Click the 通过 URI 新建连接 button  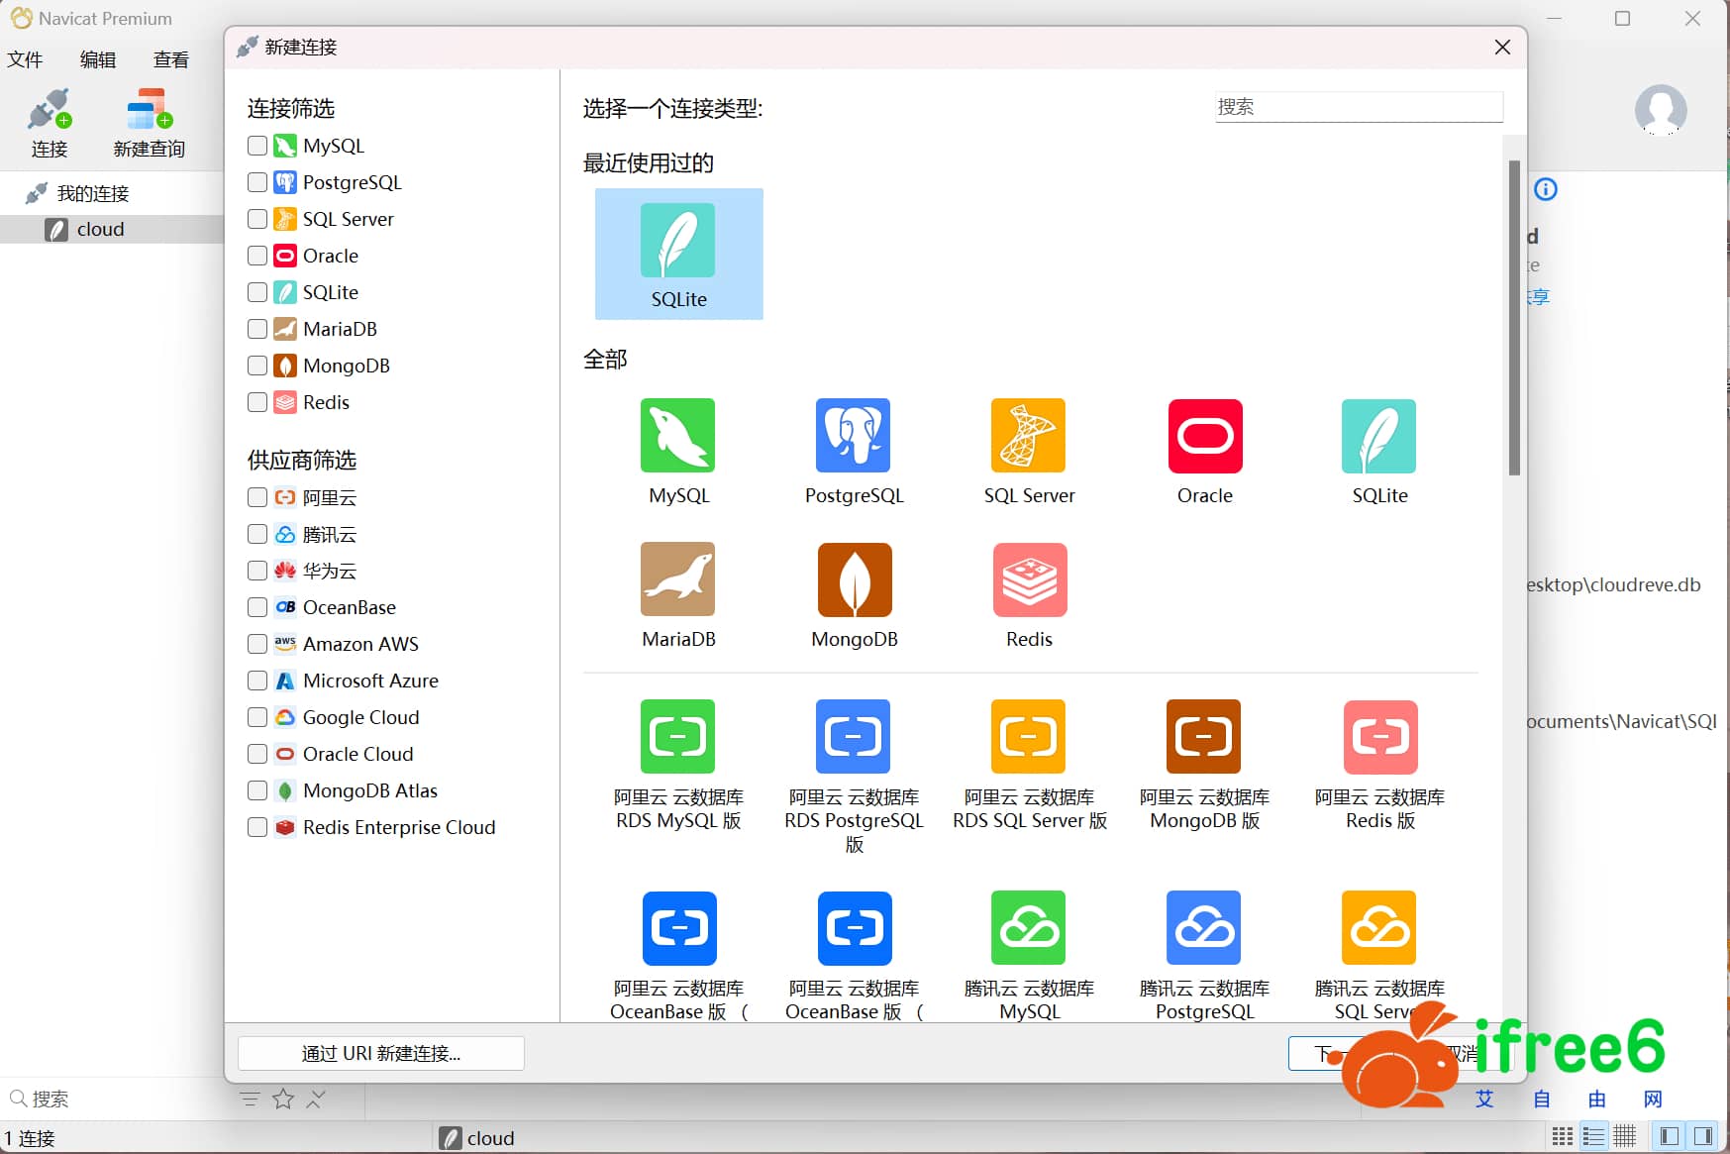[381, 1053]
